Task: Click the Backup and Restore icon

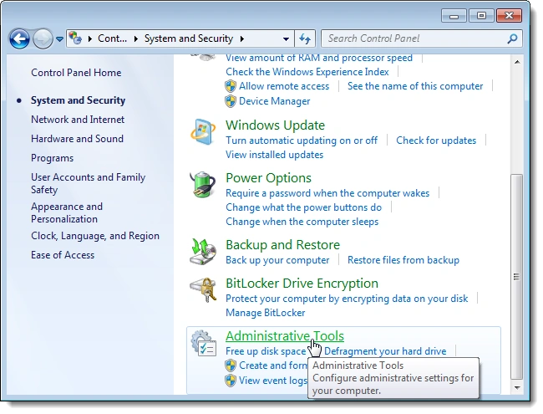Action: pyautogui.click(x=203, y=252)
